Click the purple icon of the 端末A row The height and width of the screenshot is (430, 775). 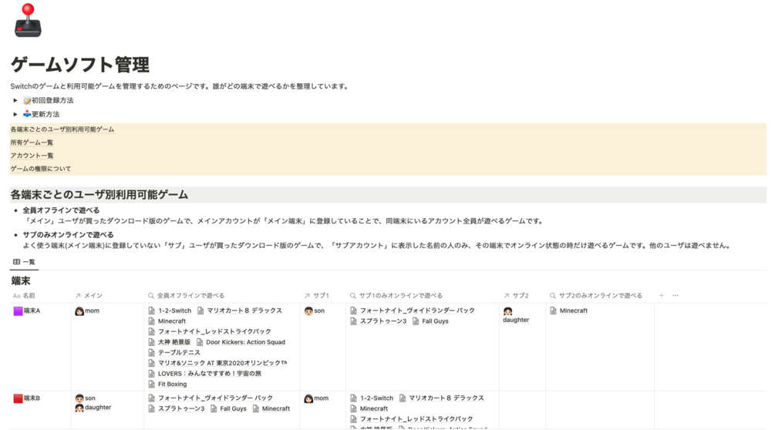coord(18,311)
